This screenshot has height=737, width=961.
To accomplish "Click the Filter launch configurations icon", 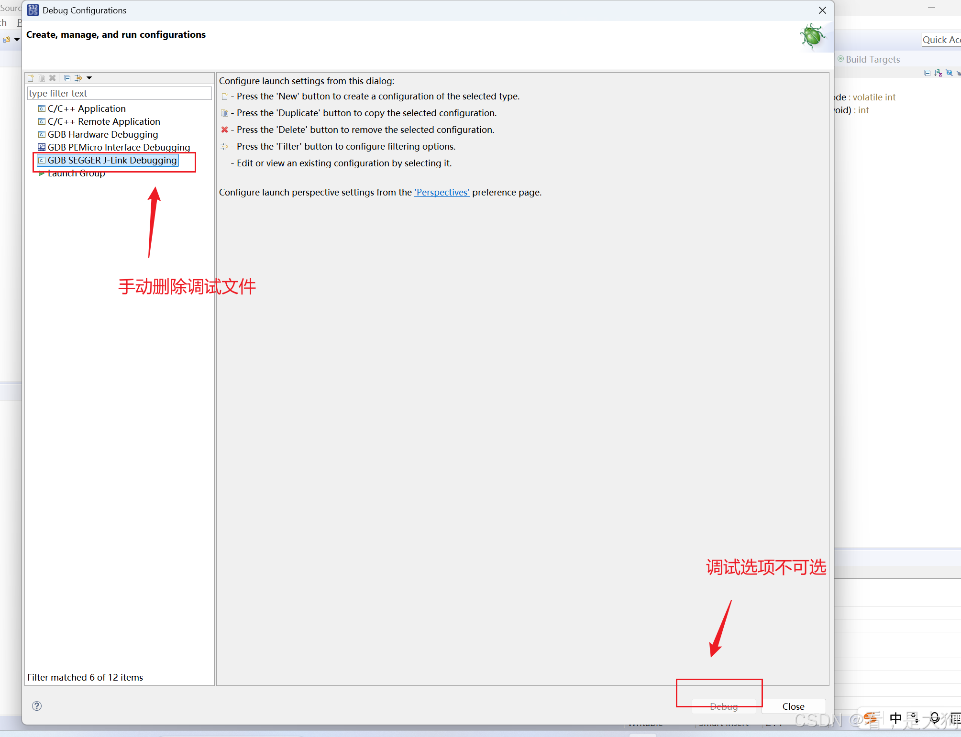I will pyautogui.click(x=78, y=78).
